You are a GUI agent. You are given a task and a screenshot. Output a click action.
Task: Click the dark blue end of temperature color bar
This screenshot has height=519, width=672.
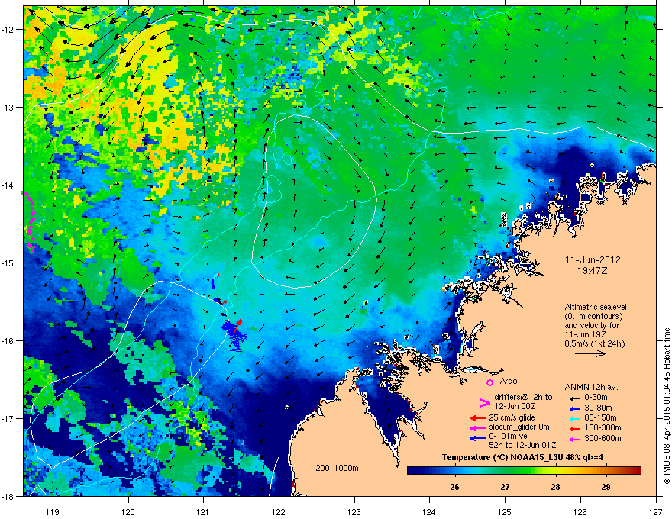click(x=414, y=471)
